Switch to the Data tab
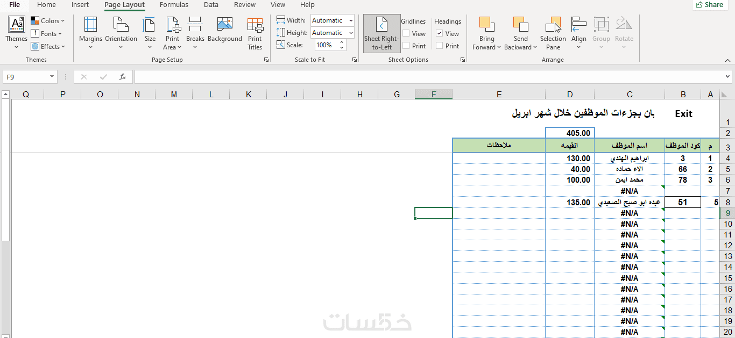The image size is (735, 338). pos(211,5)
